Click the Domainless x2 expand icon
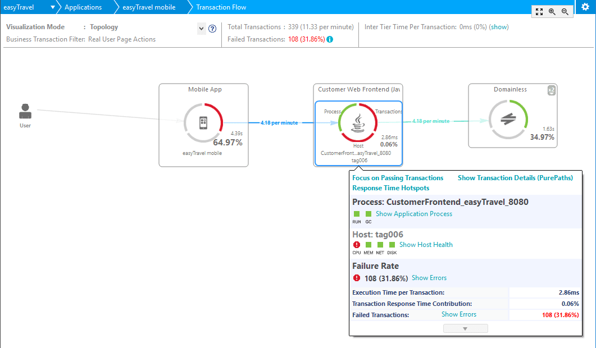Screen dimensions: 596x348 coord(551,90)
